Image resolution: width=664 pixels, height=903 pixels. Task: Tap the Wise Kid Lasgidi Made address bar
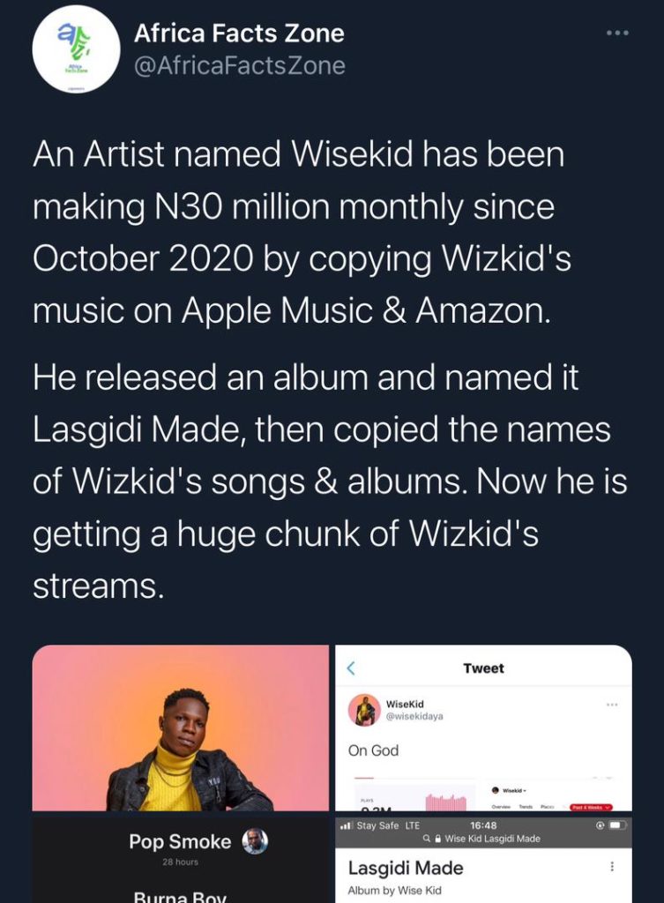pos(483,840)
